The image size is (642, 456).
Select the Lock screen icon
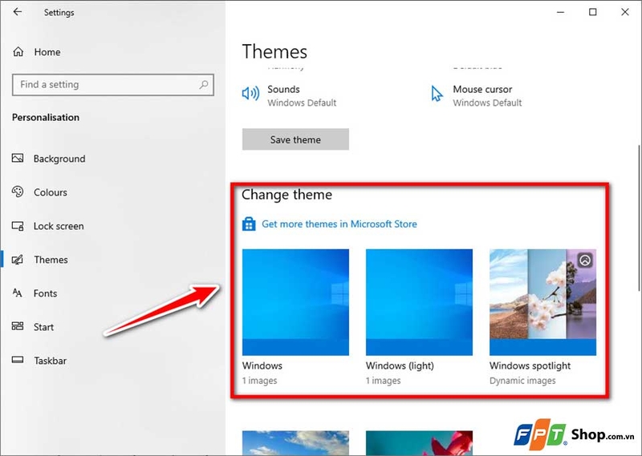(18, 226)
